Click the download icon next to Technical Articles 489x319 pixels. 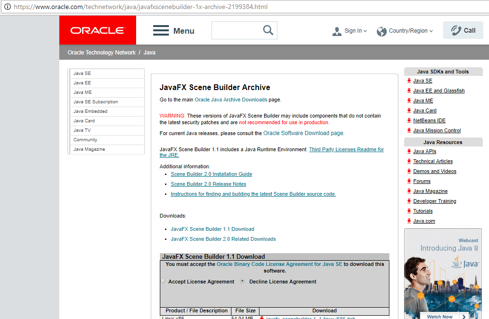click(409, 161)
